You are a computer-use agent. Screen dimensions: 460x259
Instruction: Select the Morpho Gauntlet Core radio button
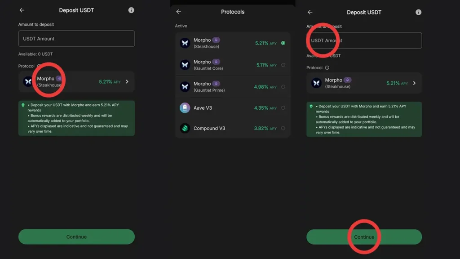pos(283,65)
